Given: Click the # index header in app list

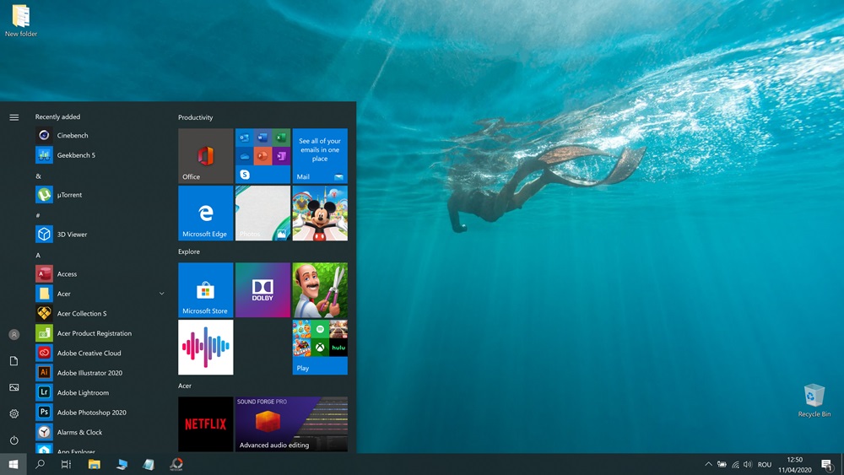Looking at the screenshot, I should click(x=38, y=216).
